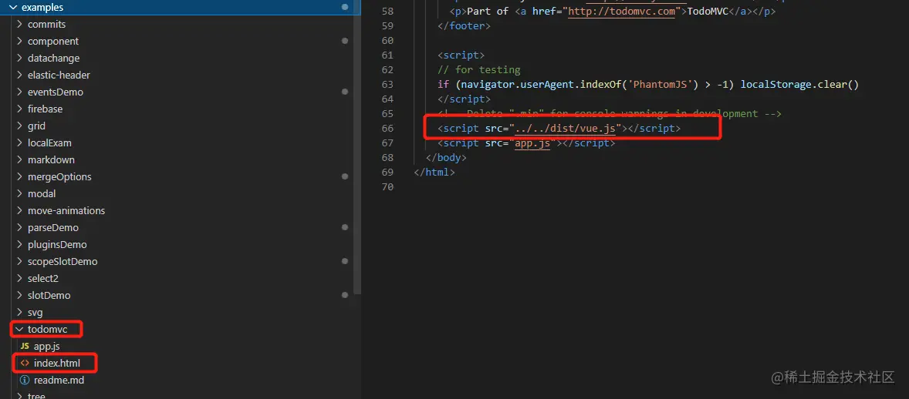
Task: Open the mergeOptions folder
Action: [59, 176]
